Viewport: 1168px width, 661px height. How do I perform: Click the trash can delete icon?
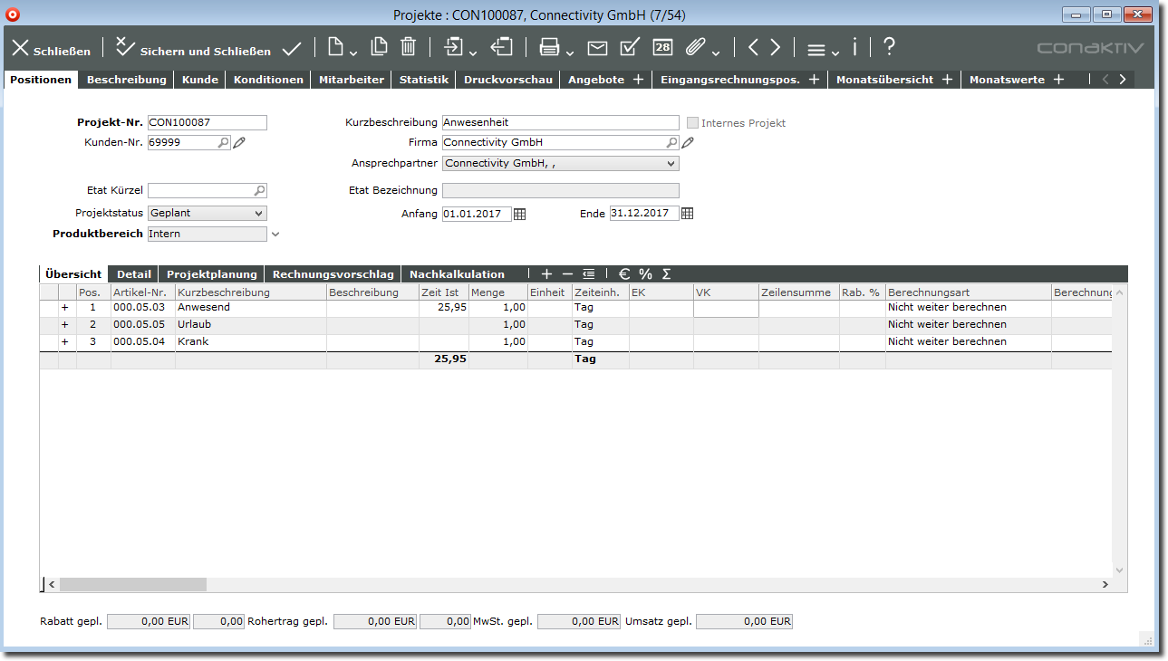point(408,47)
